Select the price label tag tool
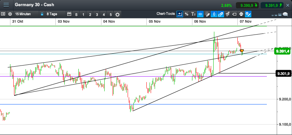The width and height of the screenshot is (292, 135). point(234,14)
